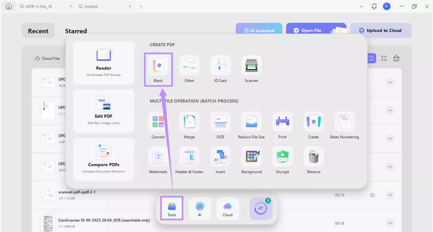Image resolution: width=433 pixels, height=232 pixels.
Task: Switch to list view layout
Action: tap(371, 58)
